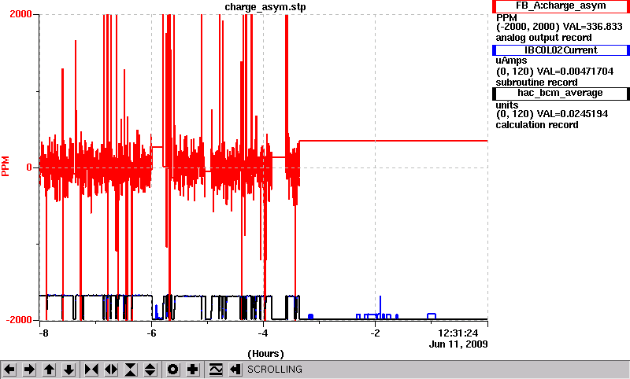Shift the plot up with the up arrow
630x379 pixels.
(x=49, y=370)
